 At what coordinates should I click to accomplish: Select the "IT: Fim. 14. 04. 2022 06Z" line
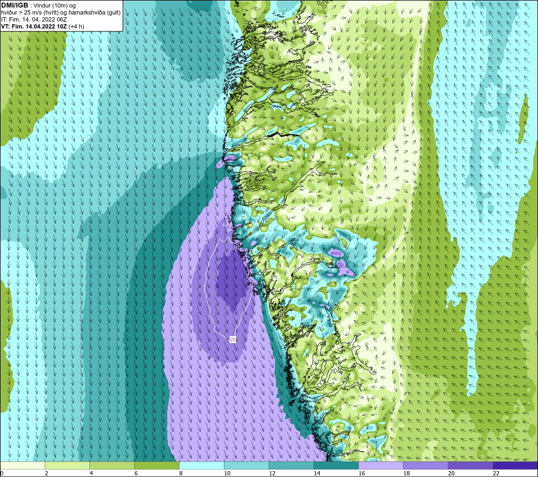[34, 19]
